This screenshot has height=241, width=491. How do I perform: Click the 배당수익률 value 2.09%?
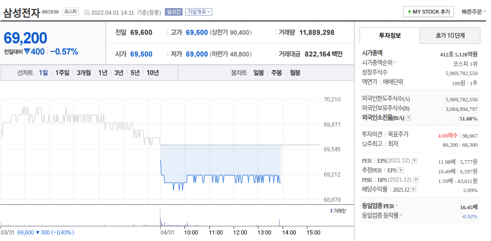tap(470, 191)
